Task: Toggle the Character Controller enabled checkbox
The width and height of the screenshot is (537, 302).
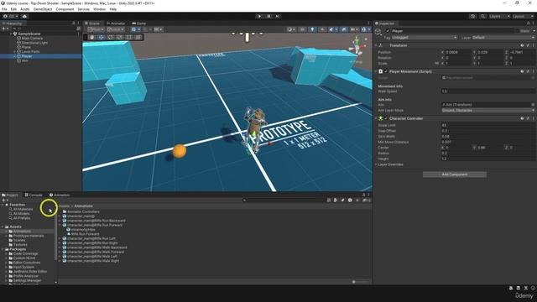Action: [386, 118]
